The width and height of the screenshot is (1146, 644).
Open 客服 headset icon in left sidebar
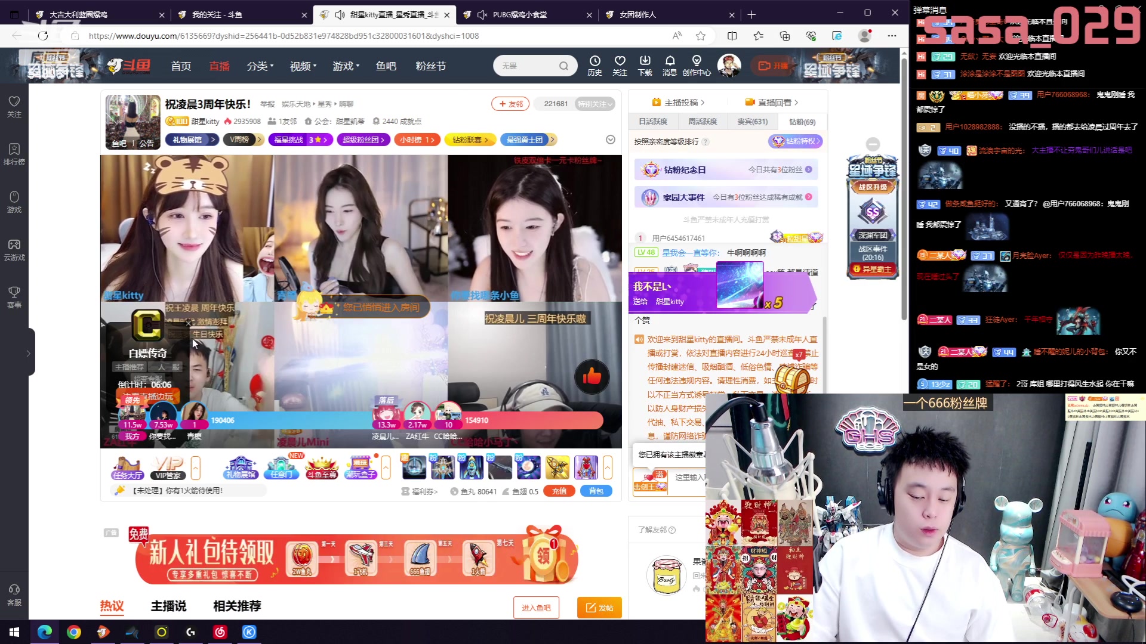coord(14,595)
